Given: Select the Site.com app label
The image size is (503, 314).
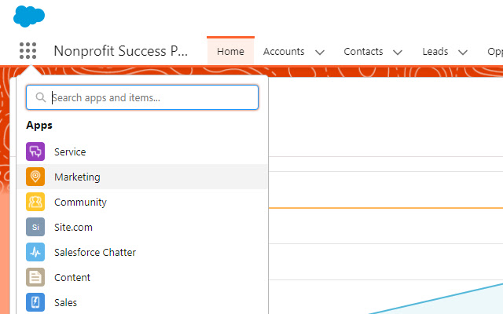Looking at the screenshot, I should point(73,227).
